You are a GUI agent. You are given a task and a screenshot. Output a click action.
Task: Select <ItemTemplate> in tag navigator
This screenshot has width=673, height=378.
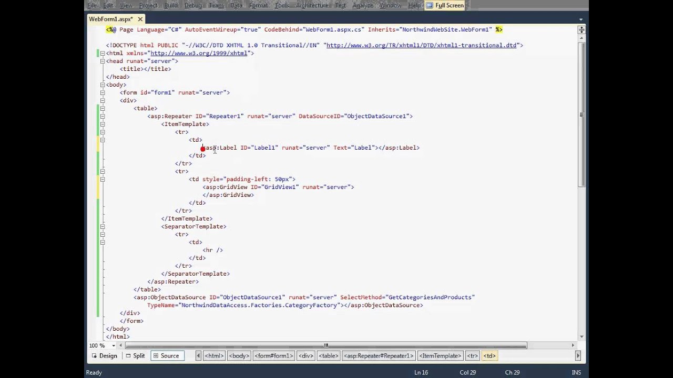click(440, 355)
